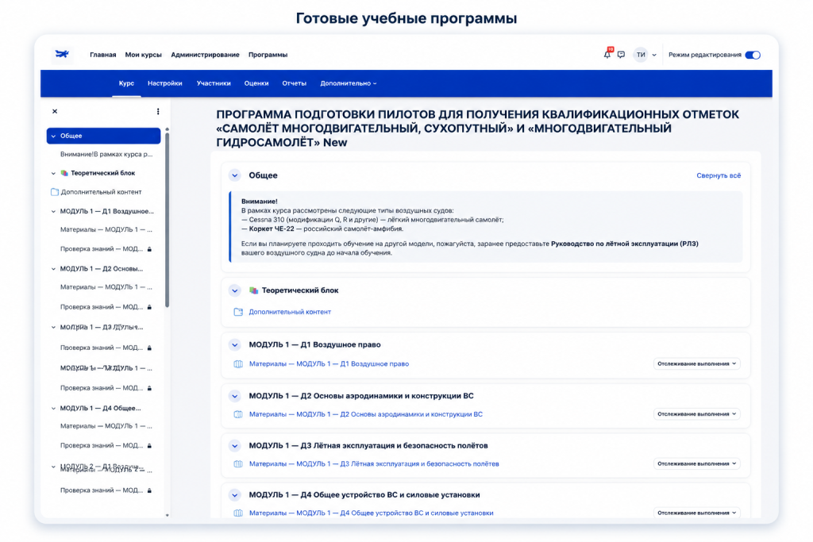Click the ТИ user avatar
Viewport: 813px width, 542px height.
click(641, 55)
